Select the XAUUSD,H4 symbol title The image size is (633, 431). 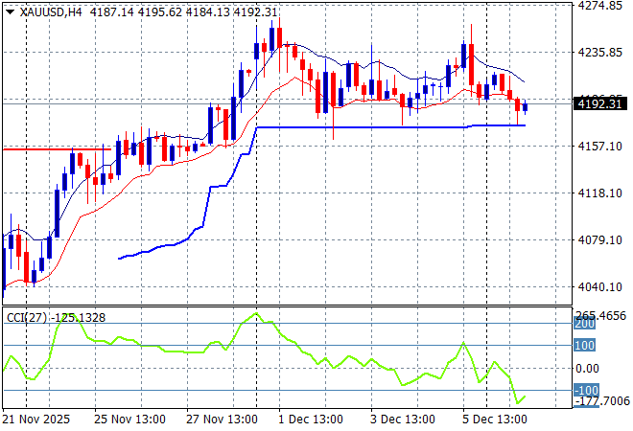tap(51, 12)
